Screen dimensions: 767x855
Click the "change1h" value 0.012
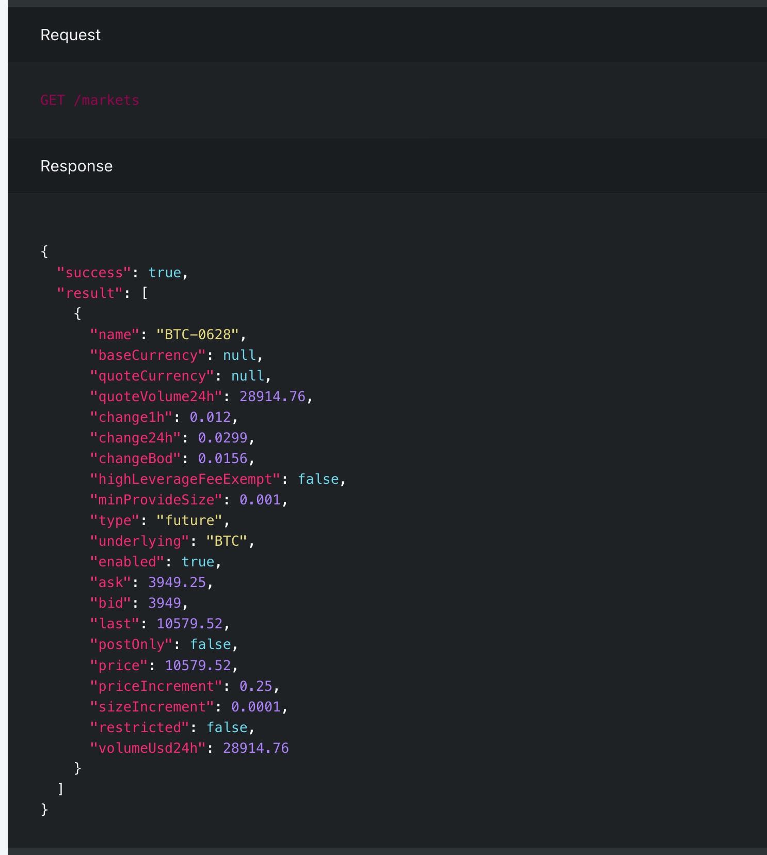tap(210, 417)
